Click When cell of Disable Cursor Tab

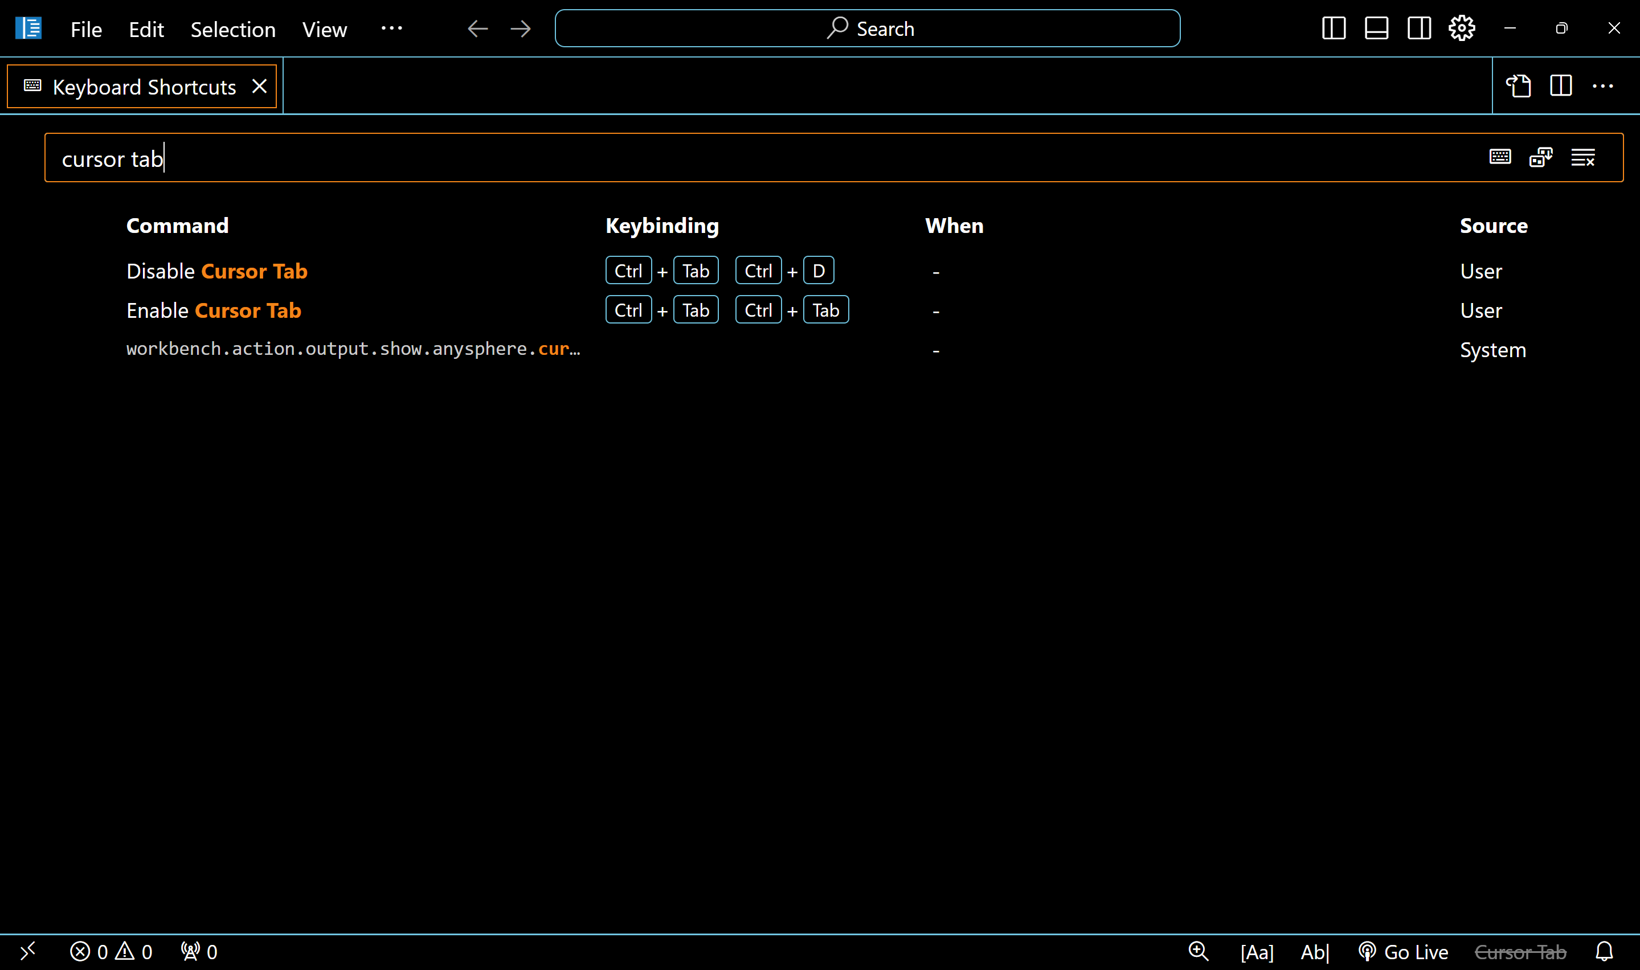click(x=936, y=271)
